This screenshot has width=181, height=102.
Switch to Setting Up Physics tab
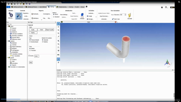pyautogui.click(x=31, y=7)
